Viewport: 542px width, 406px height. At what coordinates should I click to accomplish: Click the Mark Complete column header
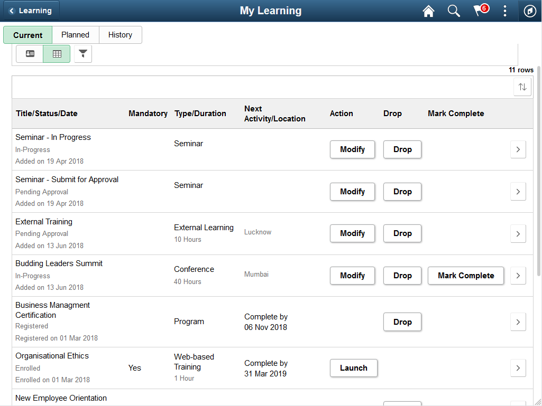pos(456,114)
